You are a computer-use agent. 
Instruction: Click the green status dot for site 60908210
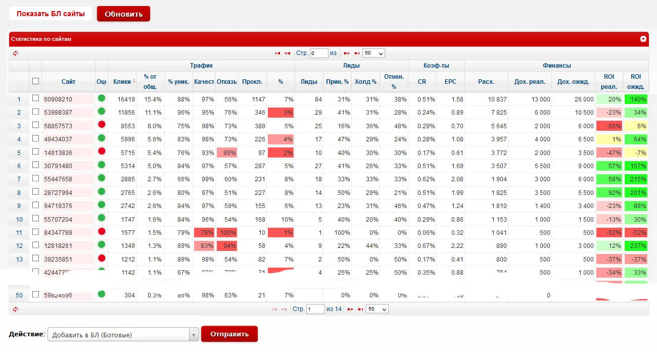tap(101, 98)
